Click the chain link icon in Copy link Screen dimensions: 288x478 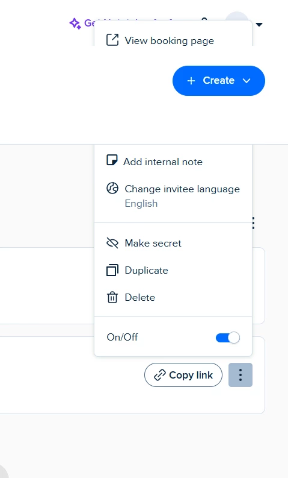point(160,376)
